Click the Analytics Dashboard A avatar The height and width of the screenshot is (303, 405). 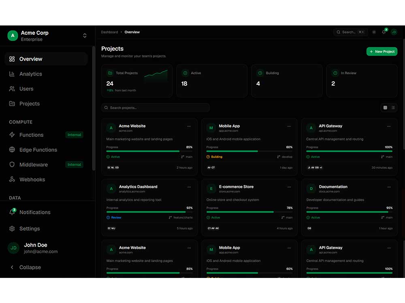pos(111,189)
